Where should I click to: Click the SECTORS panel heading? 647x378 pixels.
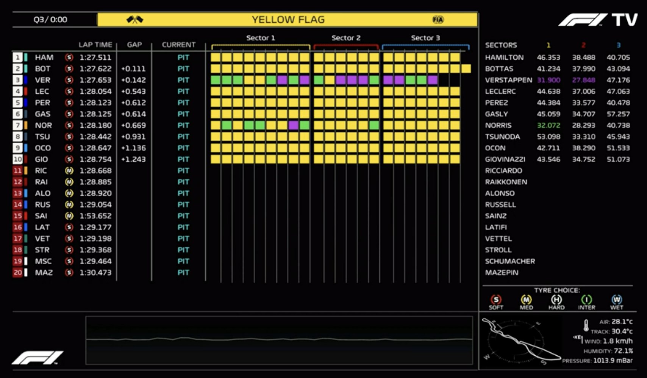501,45
